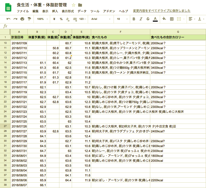Select the paint format tool

[x=29, y=19]
